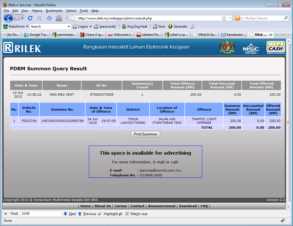Open the Home page icon
293x226 pixels.
pyautogui.click(x=49, y=18)
